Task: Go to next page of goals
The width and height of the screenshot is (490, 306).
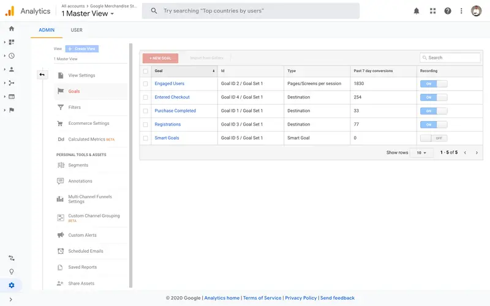Action: pyautogui.click(x=477, y=152)
